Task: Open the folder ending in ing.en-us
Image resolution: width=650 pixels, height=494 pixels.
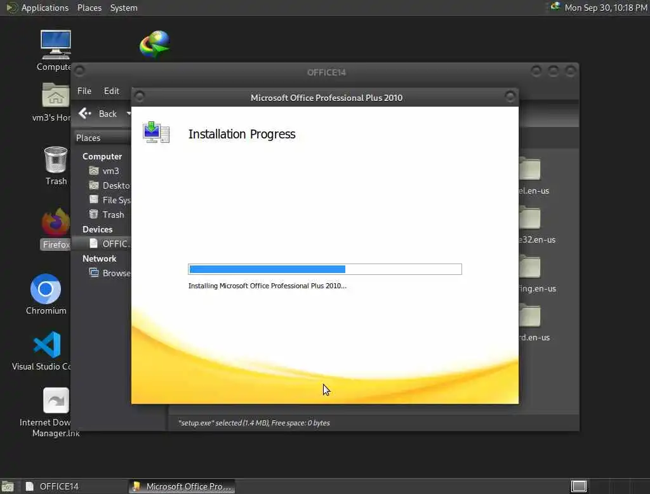Action: coord(529,266)
